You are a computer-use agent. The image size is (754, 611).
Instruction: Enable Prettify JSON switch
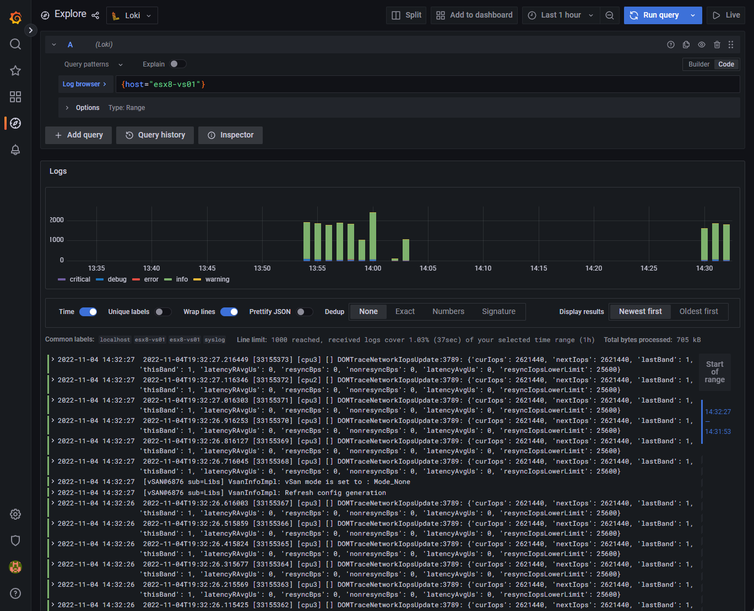(x=304, y=312)
